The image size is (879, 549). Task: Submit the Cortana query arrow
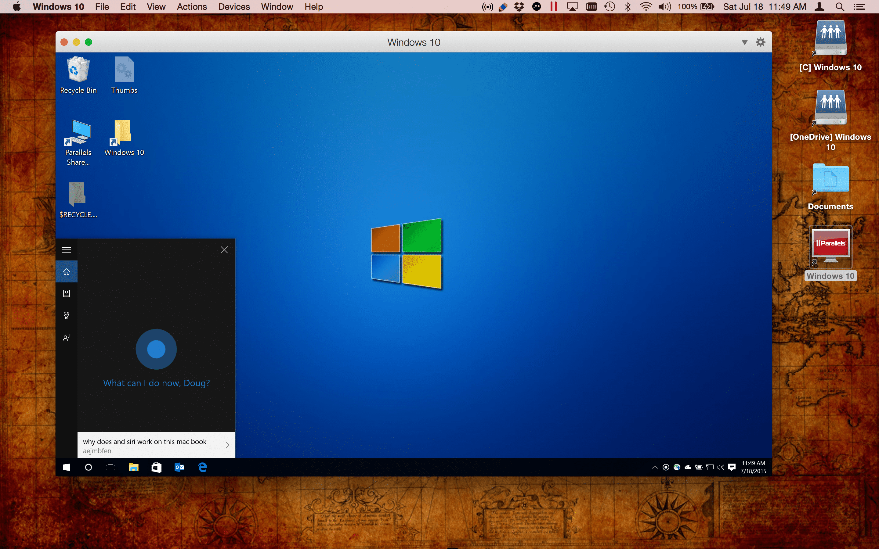point(226,445)
